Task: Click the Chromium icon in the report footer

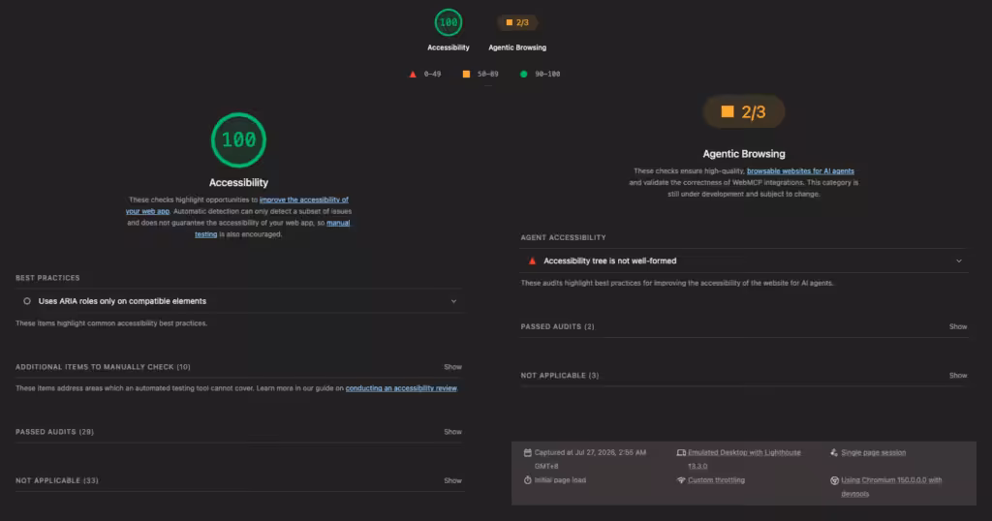Action: coord(834,480)
